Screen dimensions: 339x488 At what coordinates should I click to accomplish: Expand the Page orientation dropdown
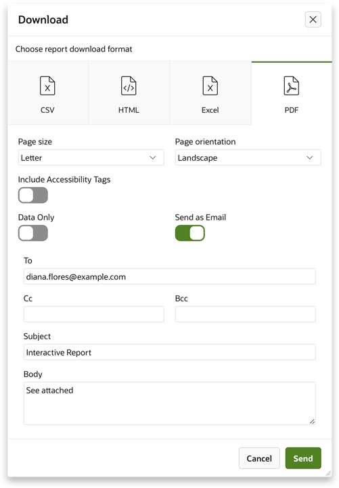(x=248, y=157)
